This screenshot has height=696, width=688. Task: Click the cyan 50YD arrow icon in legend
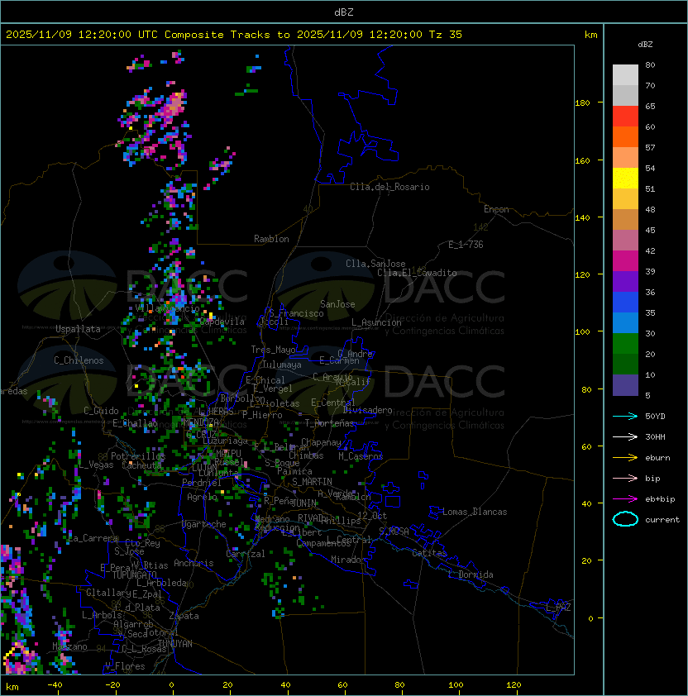pyautogui.click(x=625, y=416)
